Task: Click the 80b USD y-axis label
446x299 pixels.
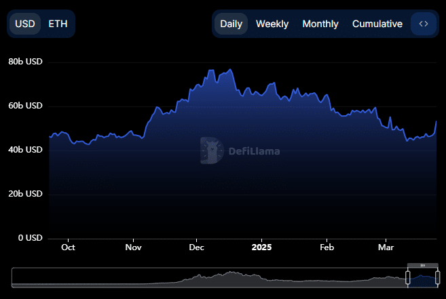Action: point(25,62)
